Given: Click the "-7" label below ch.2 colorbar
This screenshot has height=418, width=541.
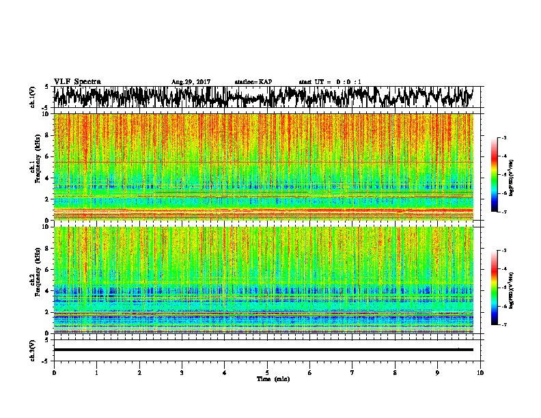Looking at the screenshot, I should point(503,324).
